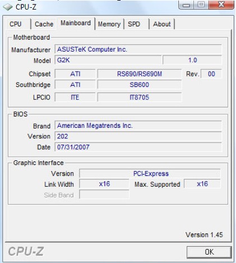236x263 pixels.
Task: Click the Manufacturer field ASUSTeK Computer Inc.
Action: (x=138, y=49)
